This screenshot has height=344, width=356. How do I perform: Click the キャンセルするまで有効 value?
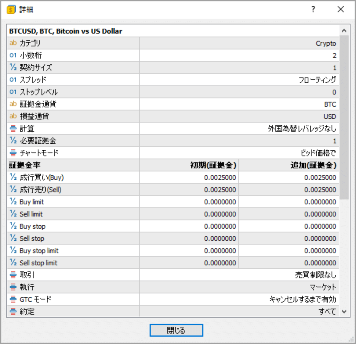click(x=303, y=299)
